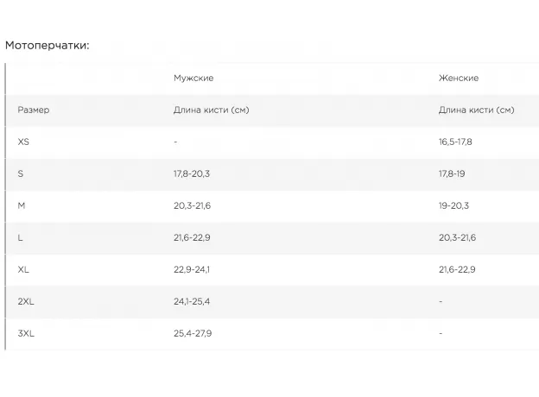Select the 3XL size row label

26,333
